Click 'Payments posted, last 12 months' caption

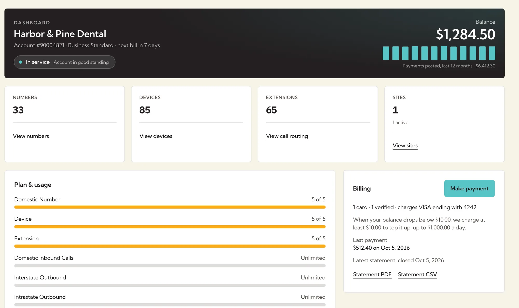tap(449, 66)
